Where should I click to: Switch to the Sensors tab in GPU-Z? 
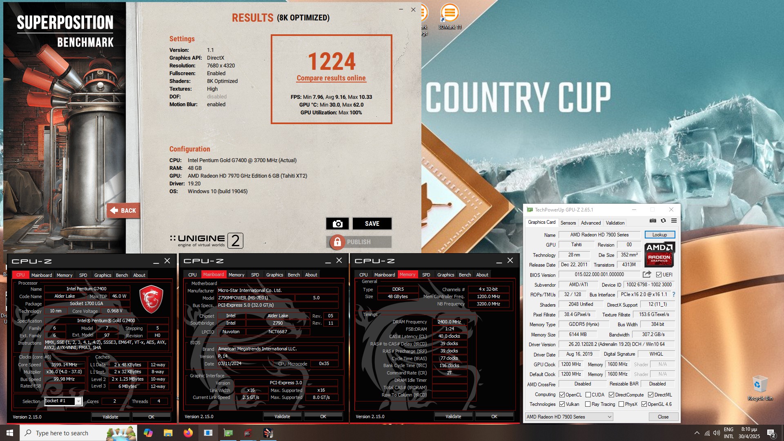pyautogui.click(x=568, y=223)
